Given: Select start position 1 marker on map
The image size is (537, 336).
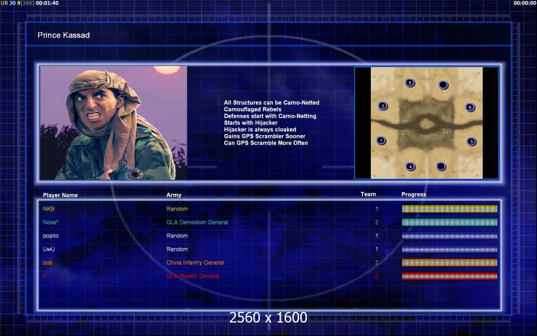Looking at the screenshot, I should 381,141.
